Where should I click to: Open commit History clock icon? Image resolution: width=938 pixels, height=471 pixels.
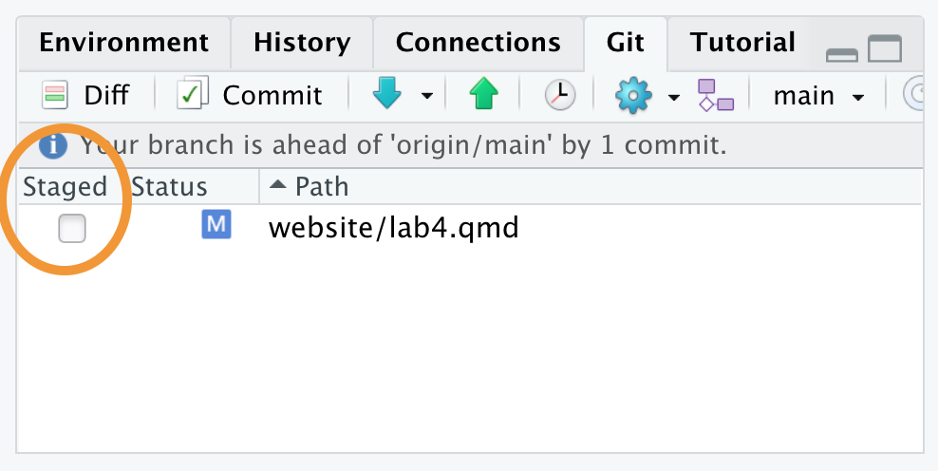pos(560,95)
